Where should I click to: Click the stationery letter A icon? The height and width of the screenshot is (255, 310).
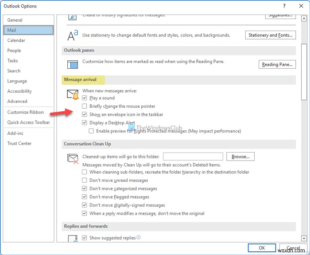pyautogui.click(x=73, y=35)
